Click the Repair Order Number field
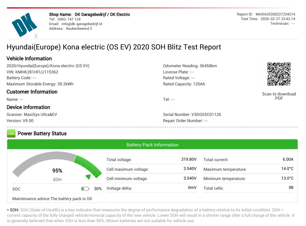 pyautogui.click(x=185, y=121)
